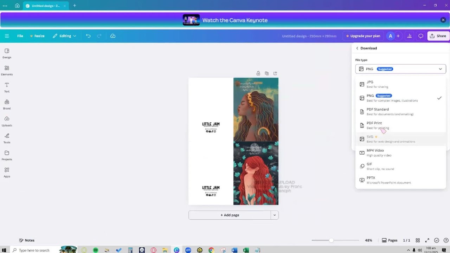
Task: Open the help question mark icon
Action: click(x=445, y=240)
